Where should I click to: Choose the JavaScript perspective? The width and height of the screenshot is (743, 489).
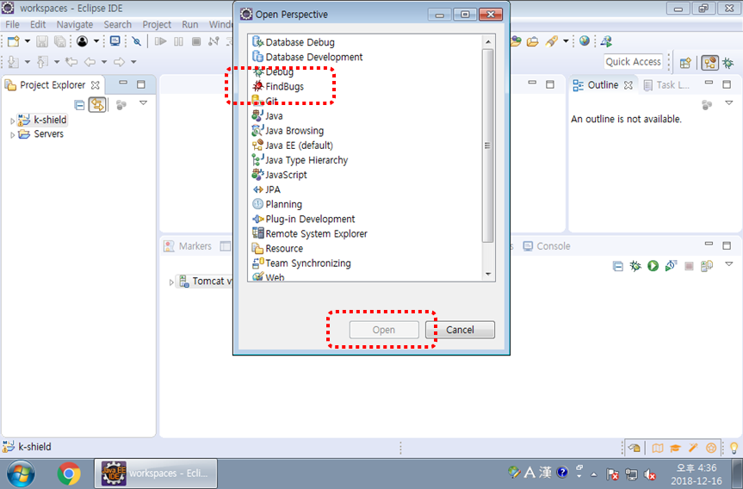[280, 175]
